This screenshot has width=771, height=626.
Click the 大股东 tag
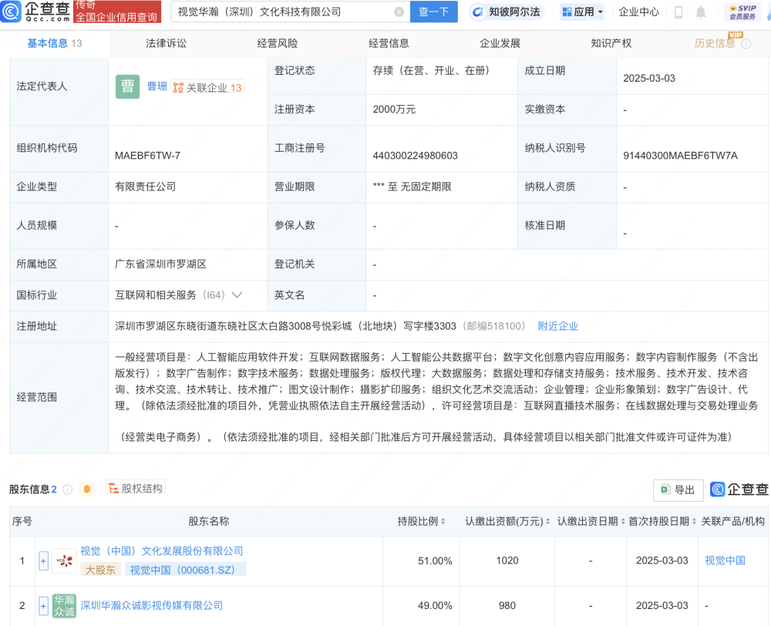[100, 570]
